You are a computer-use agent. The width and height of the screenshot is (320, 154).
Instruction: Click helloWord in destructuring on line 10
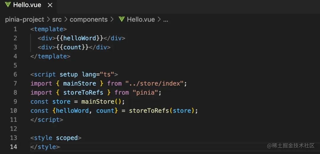coord(73,111)
